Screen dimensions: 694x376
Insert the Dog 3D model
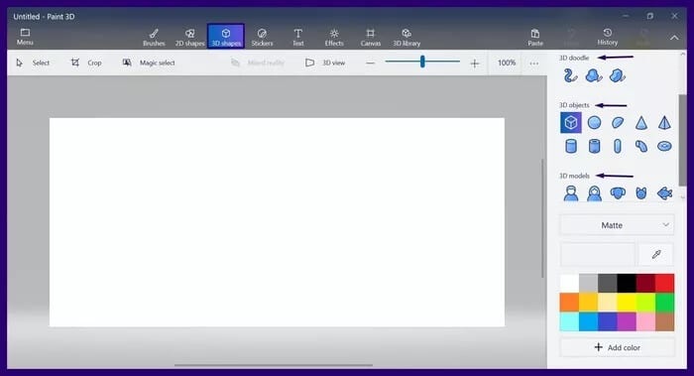618,193
